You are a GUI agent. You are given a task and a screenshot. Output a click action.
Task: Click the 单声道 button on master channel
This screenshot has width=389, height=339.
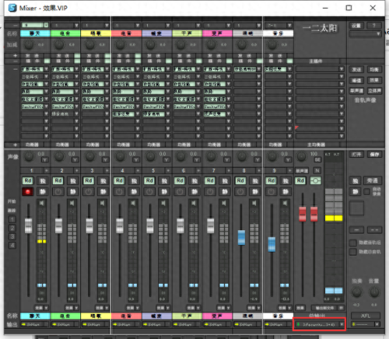pos(302,171)
